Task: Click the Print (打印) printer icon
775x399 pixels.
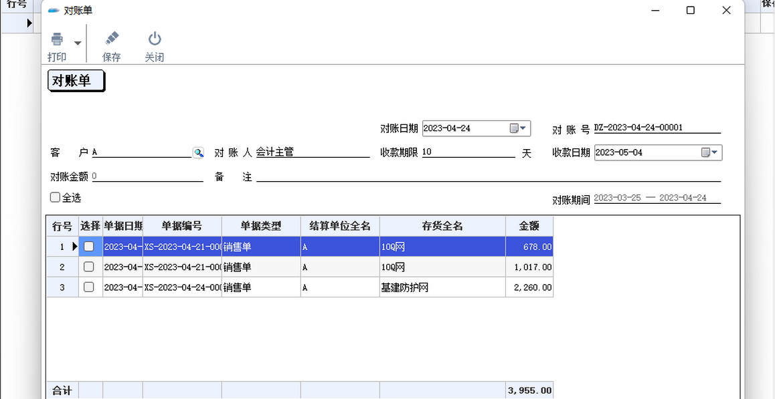Action: click(57, 39)
